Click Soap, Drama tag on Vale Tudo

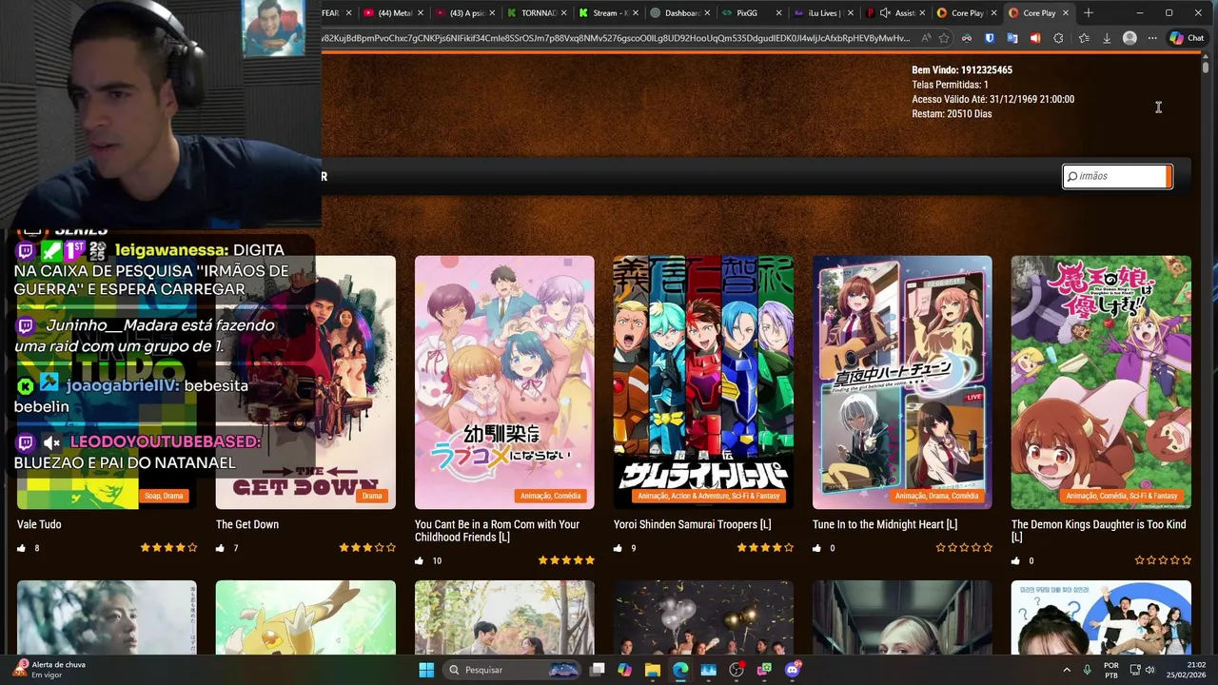point(164,496)
